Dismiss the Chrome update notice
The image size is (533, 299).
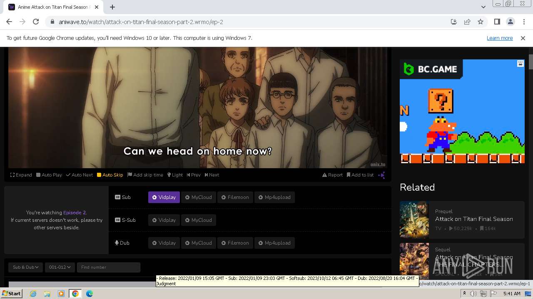point(523,38)
